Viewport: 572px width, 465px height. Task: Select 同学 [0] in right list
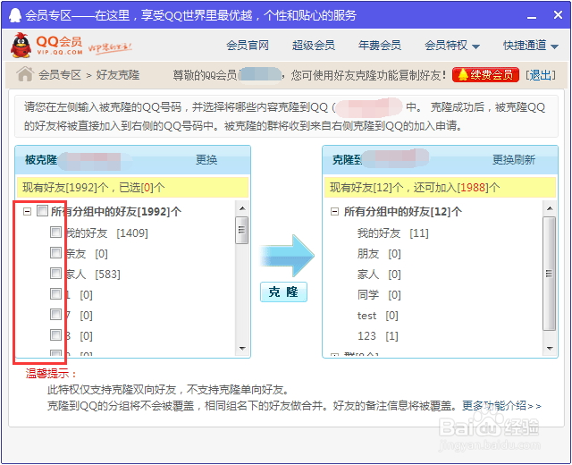tap(379, 294)
